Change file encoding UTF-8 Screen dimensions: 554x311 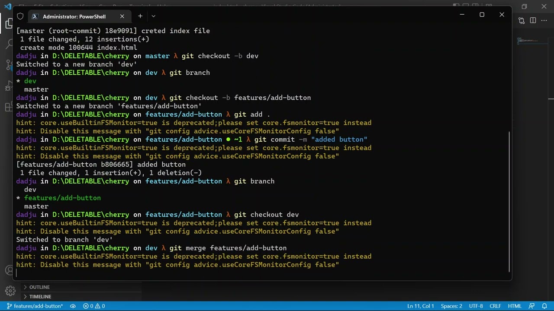476,306
